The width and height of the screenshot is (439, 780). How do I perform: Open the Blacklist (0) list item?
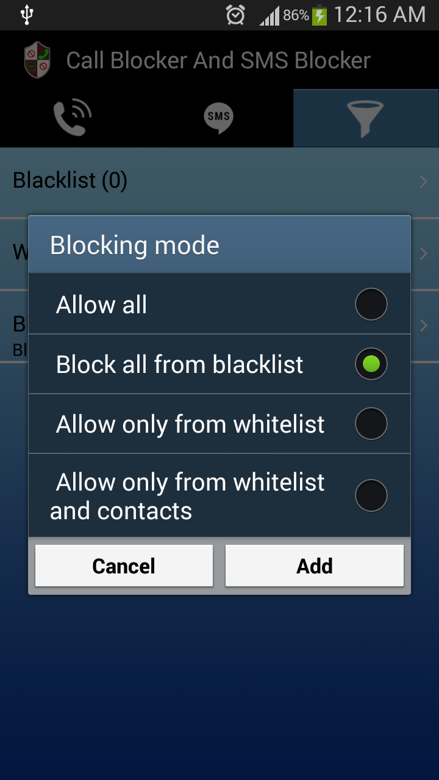tap(220, 182)
